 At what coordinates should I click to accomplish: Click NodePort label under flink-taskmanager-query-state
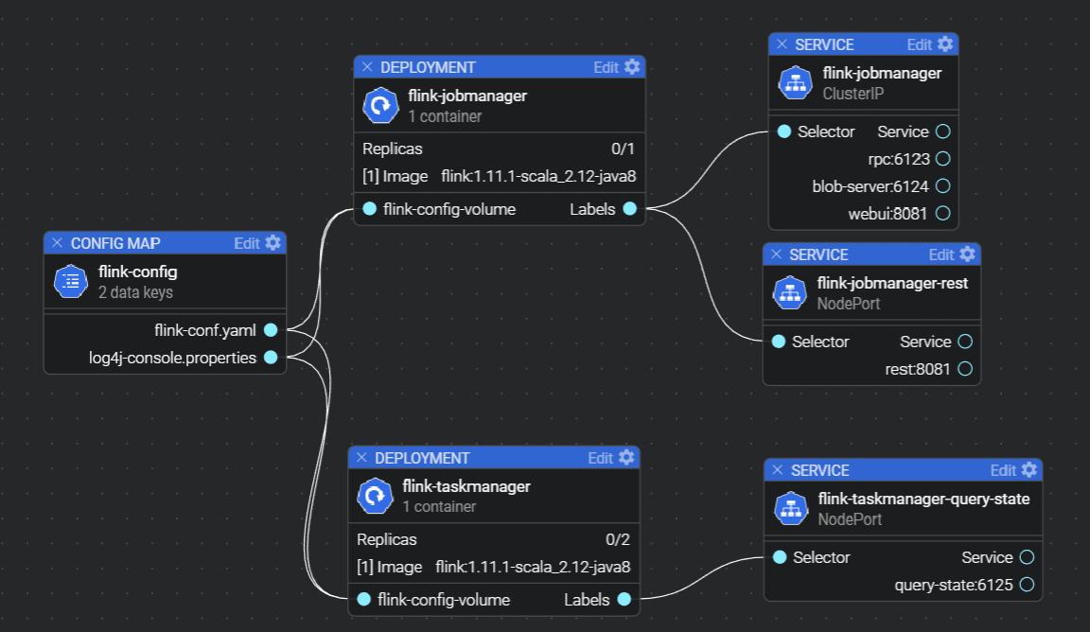pos(850,518)
